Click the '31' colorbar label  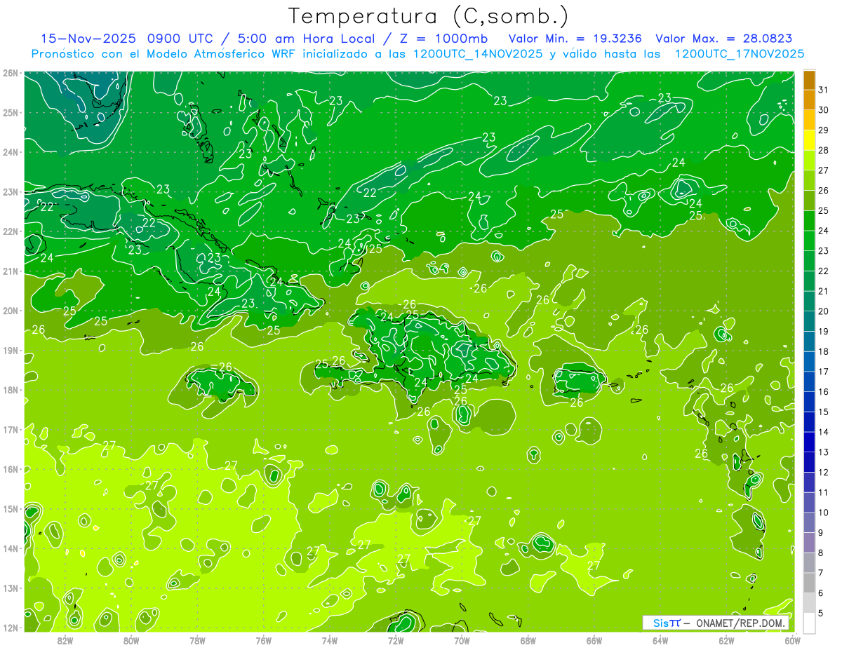click(823, 90)
